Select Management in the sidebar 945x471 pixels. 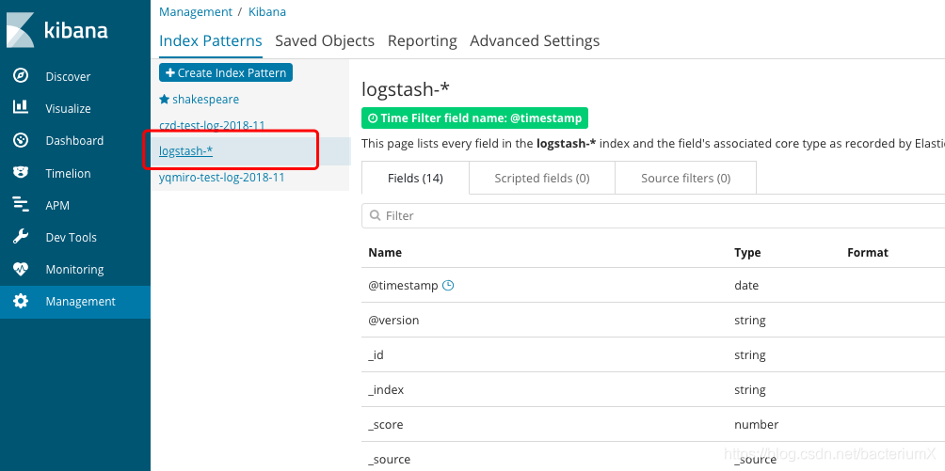pos(81,301)
